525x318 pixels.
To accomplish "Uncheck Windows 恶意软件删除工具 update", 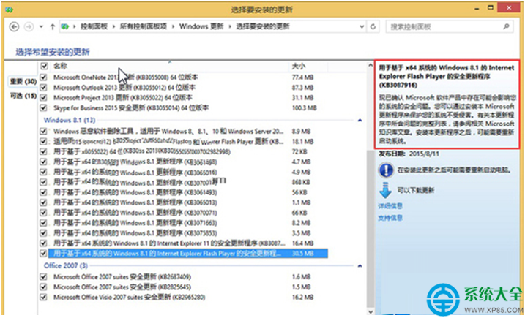I will point(43,131).
